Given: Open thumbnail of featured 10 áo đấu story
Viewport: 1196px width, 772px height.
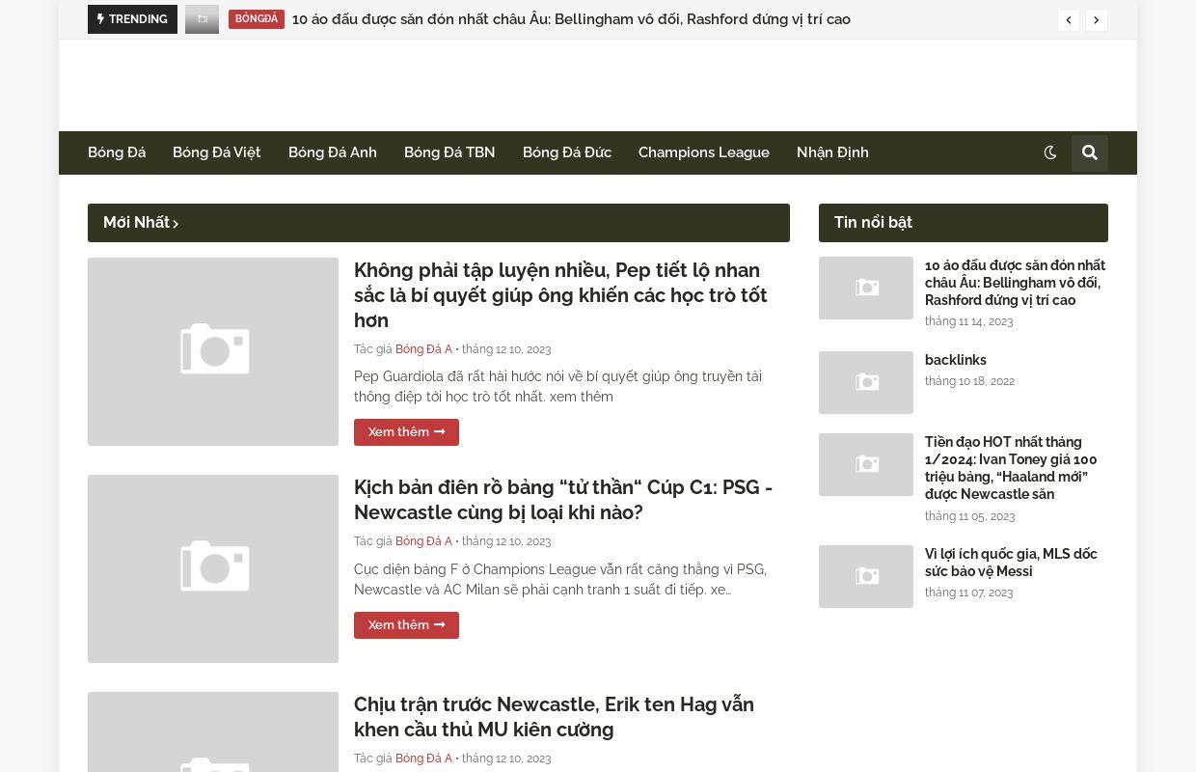Looking at the screenshot, I should (866, 288).
